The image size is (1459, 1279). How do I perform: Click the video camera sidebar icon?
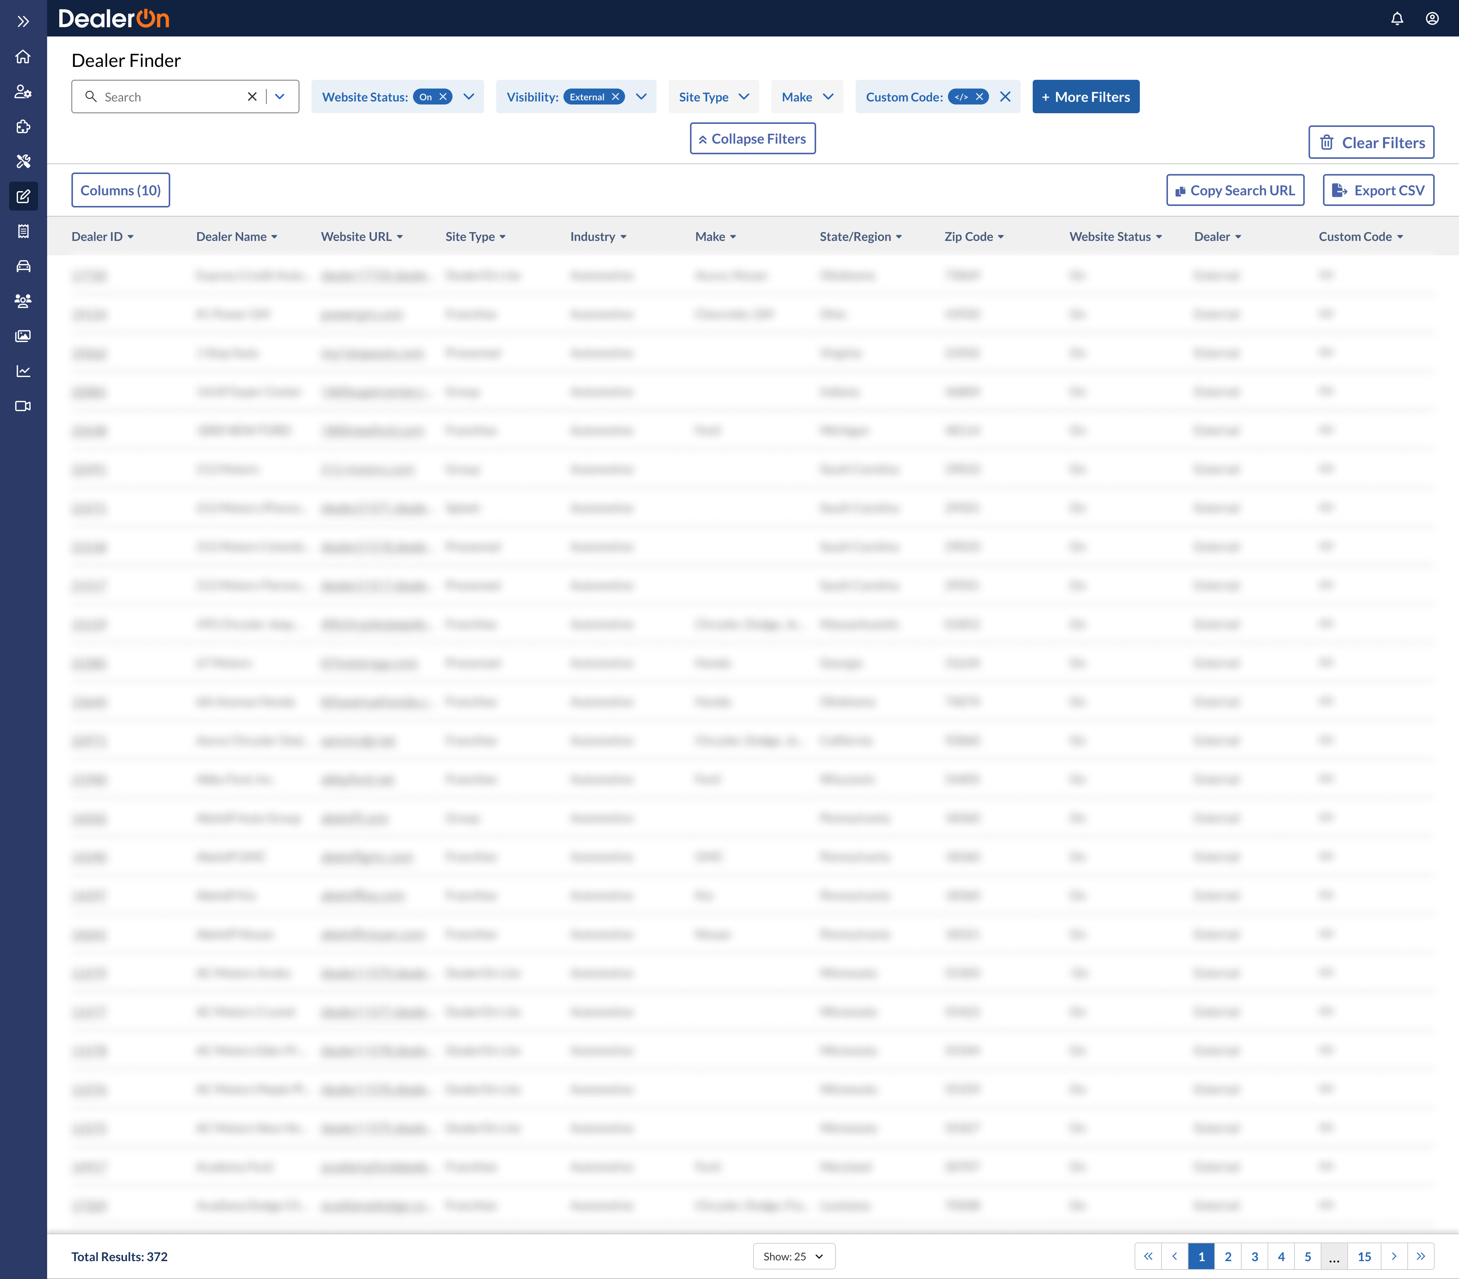pos(23,406)
